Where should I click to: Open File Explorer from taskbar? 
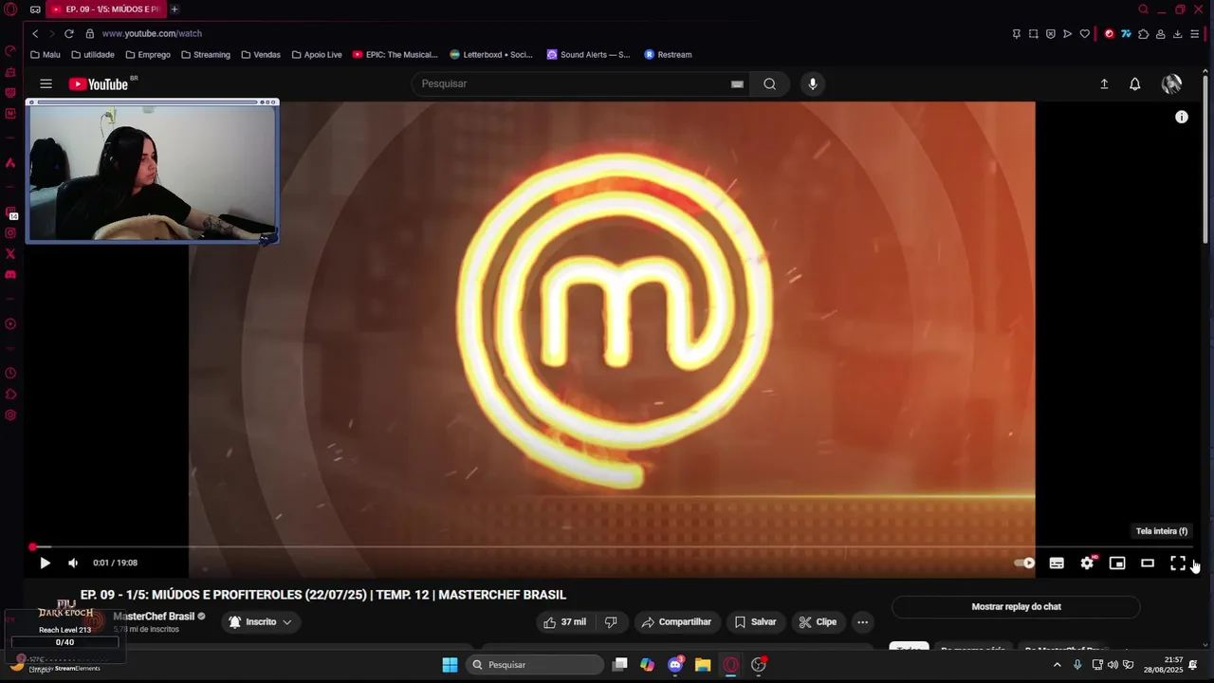pos(703,665)
